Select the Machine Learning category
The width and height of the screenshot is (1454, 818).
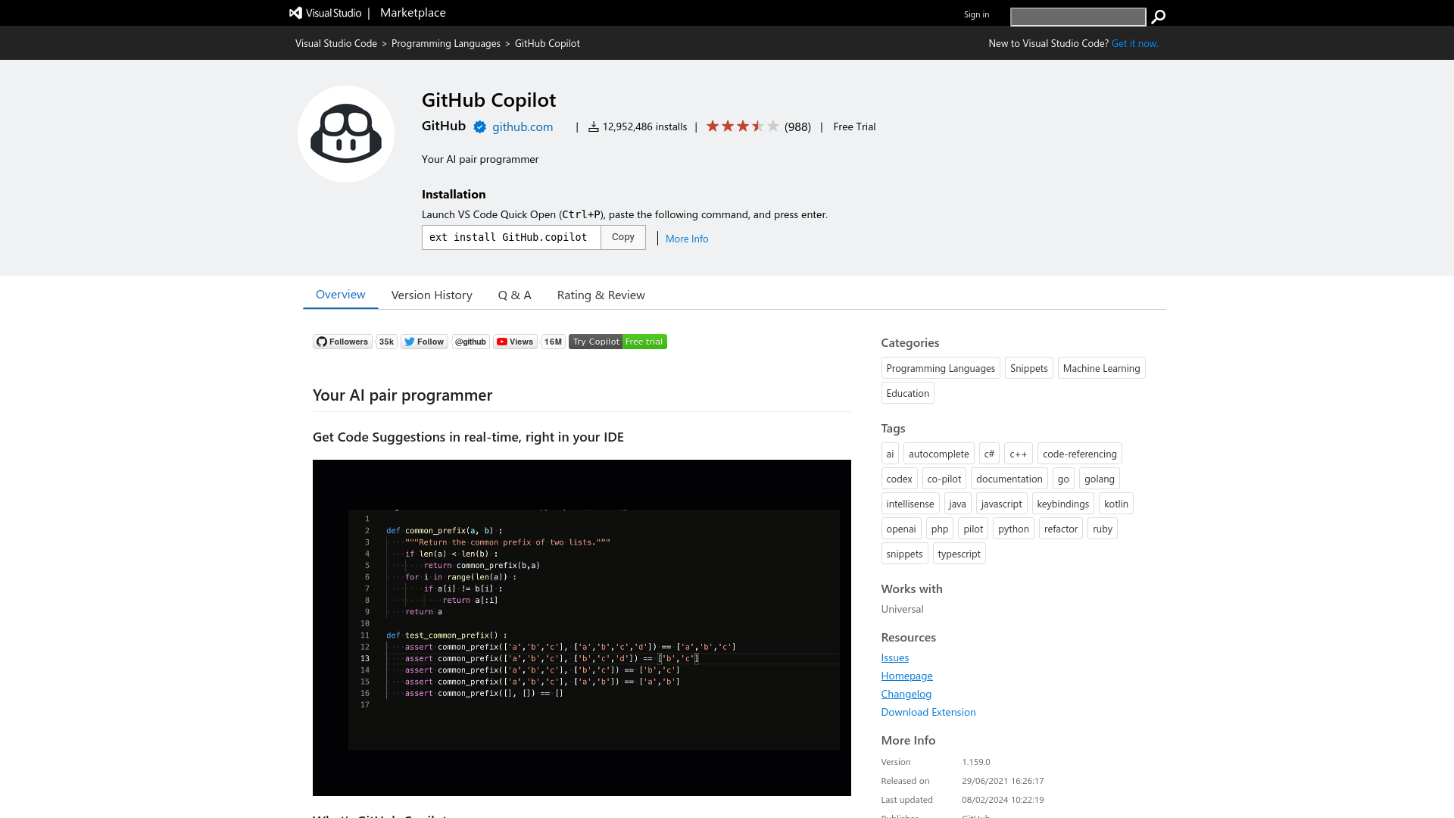(1101, 368)
